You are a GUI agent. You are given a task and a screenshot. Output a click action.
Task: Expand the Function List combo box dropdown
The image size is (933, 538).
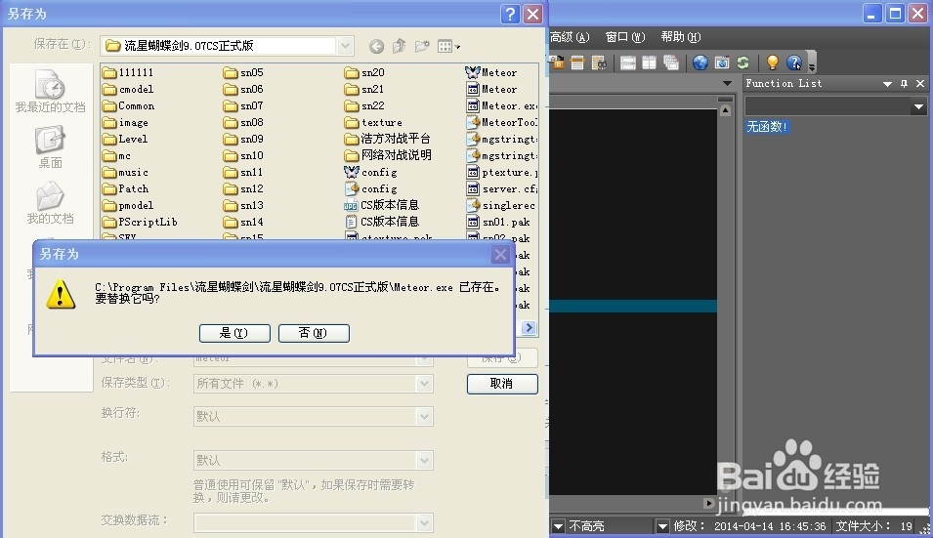click(918, 107)
